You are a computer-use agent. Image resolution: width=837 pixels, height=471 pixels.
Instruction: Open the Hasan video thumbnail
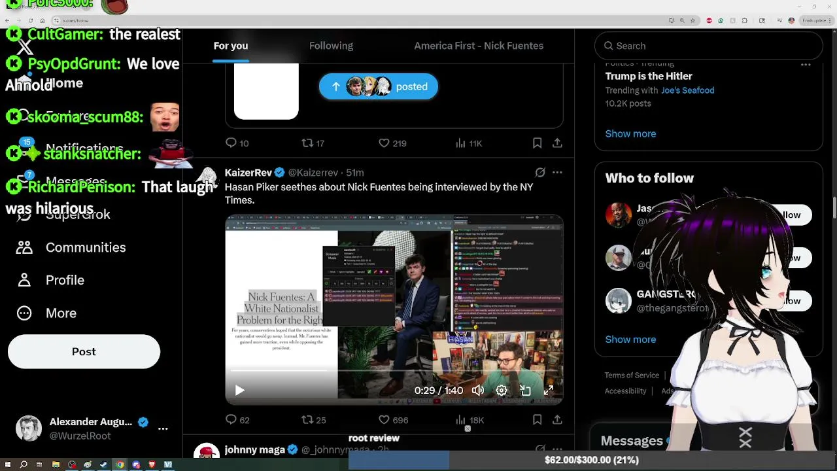(x=394, y=309)
